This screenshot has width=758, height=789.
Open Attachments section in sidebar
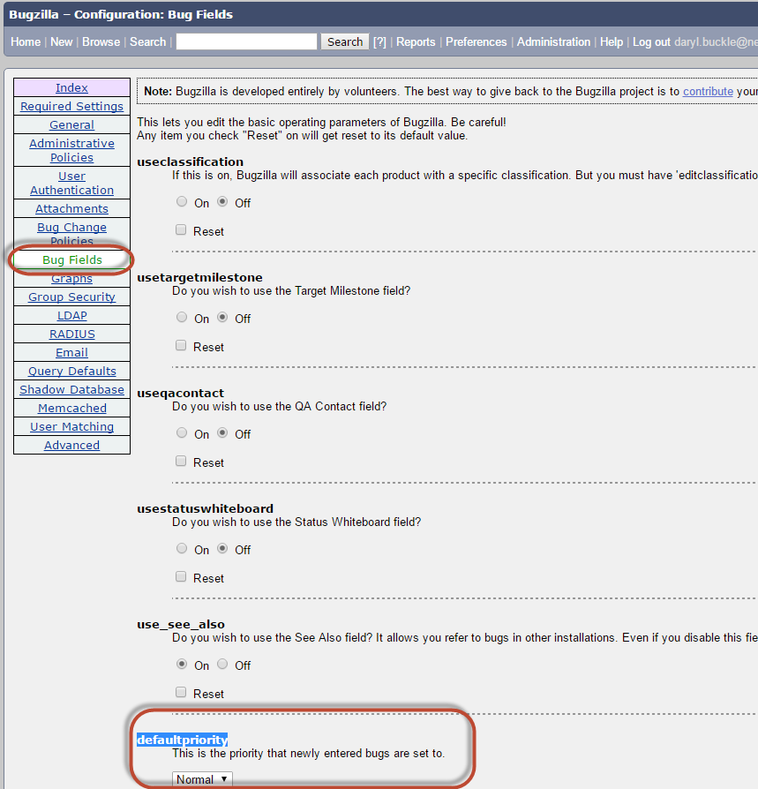click(72, 208)
